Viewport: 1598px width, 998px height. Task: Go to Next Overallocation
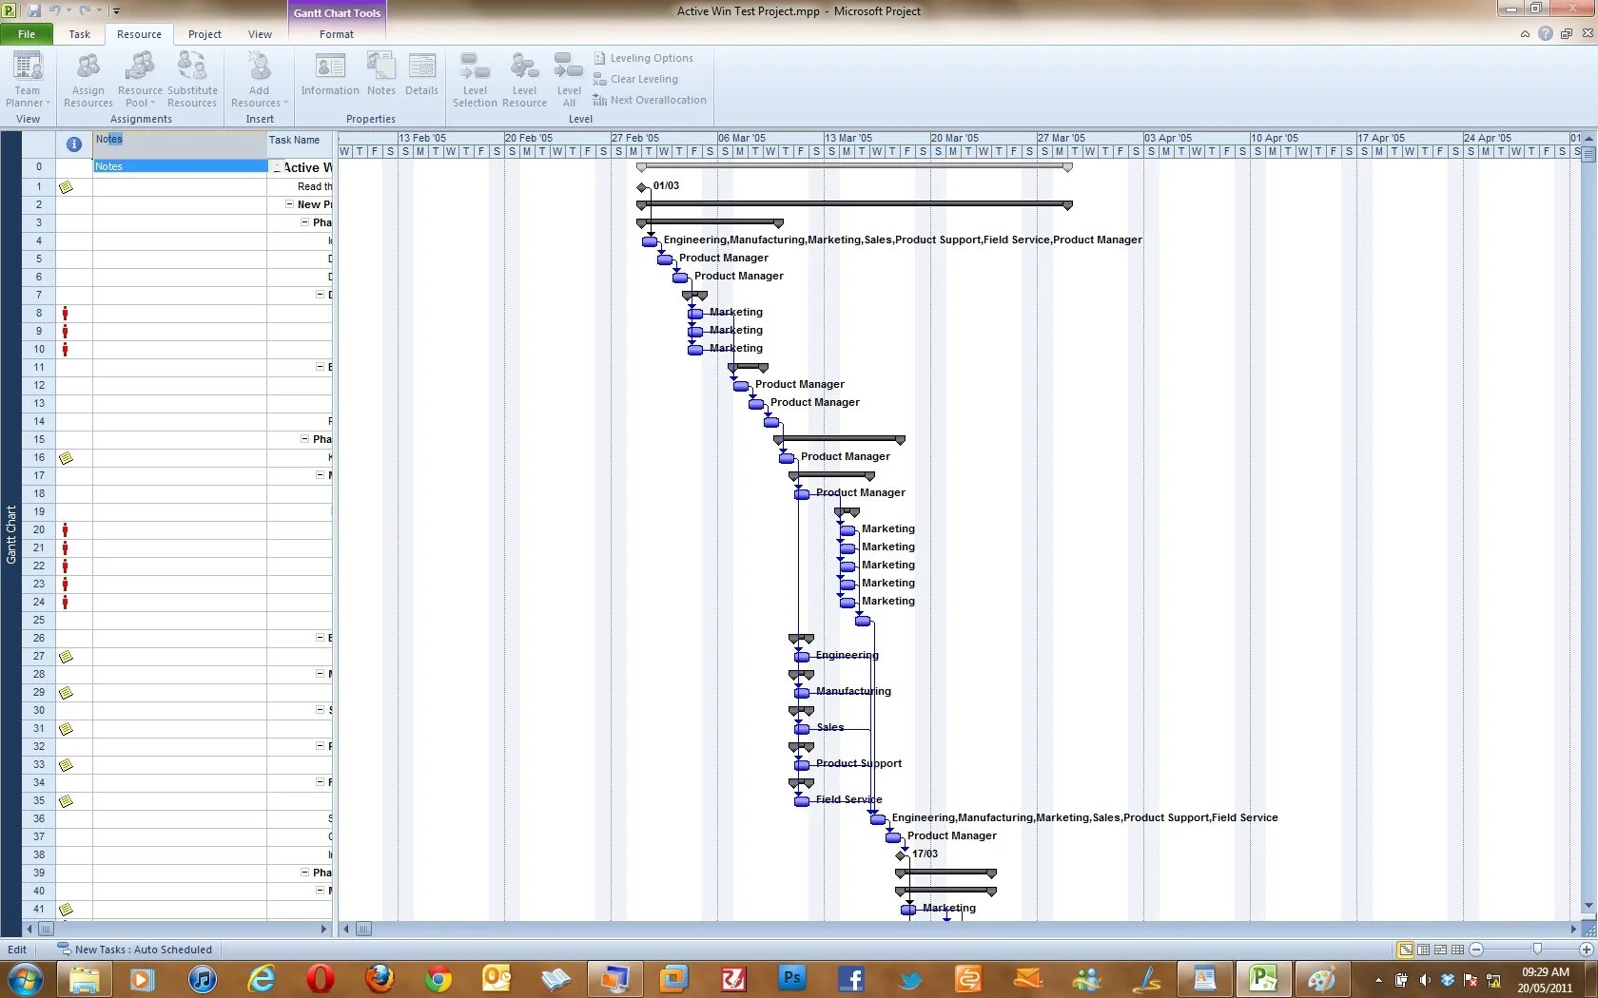[x=650, y=100]
